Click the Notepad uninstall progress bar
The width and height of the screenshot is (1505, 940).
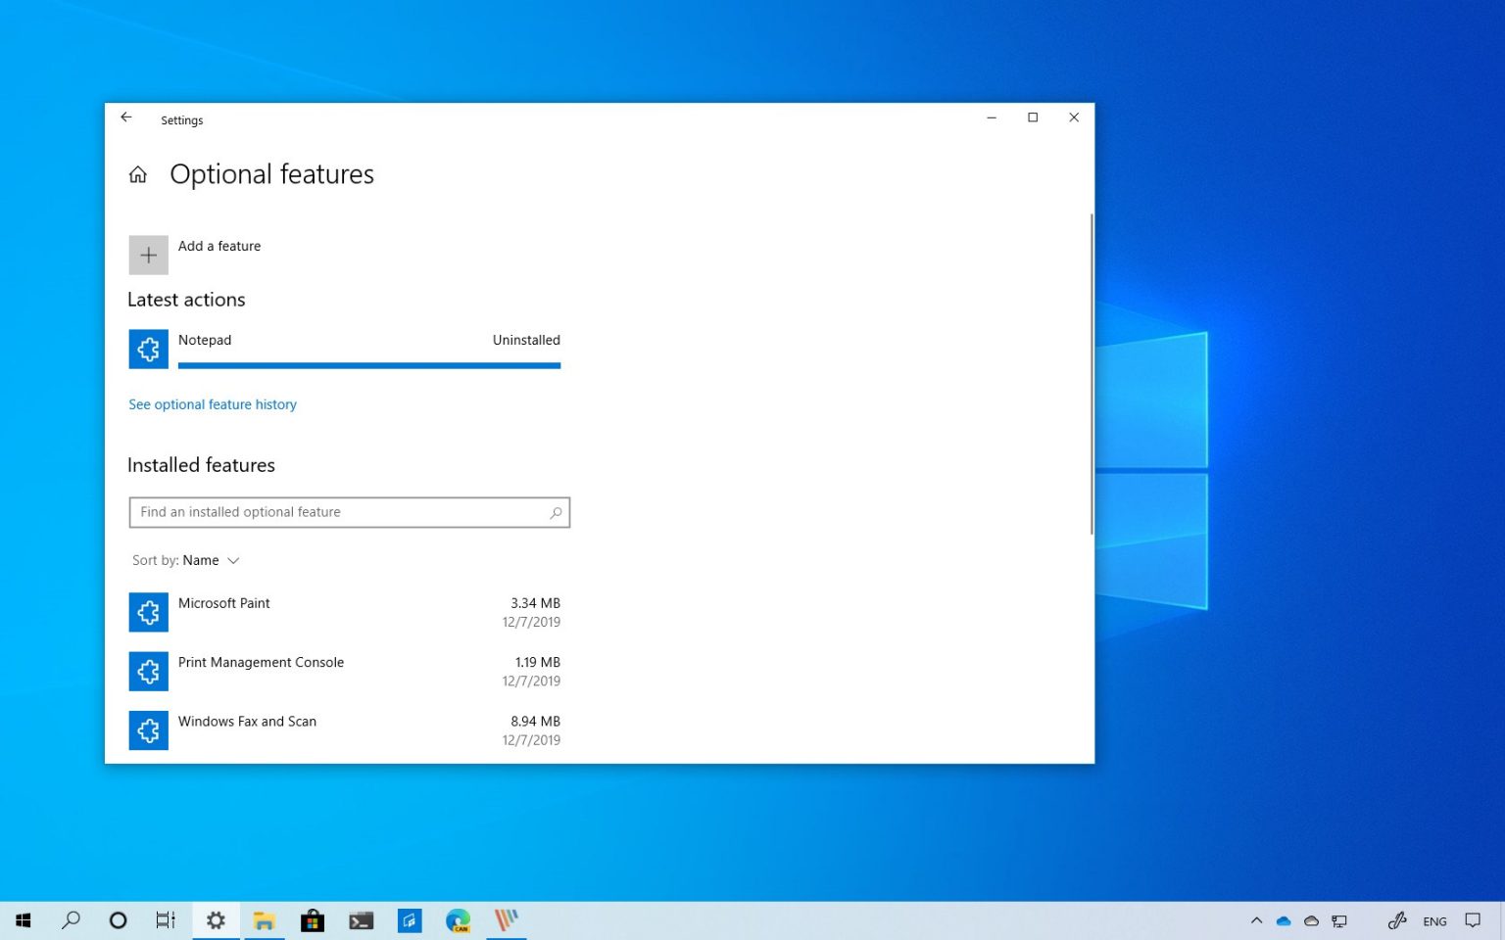[369, 365]
